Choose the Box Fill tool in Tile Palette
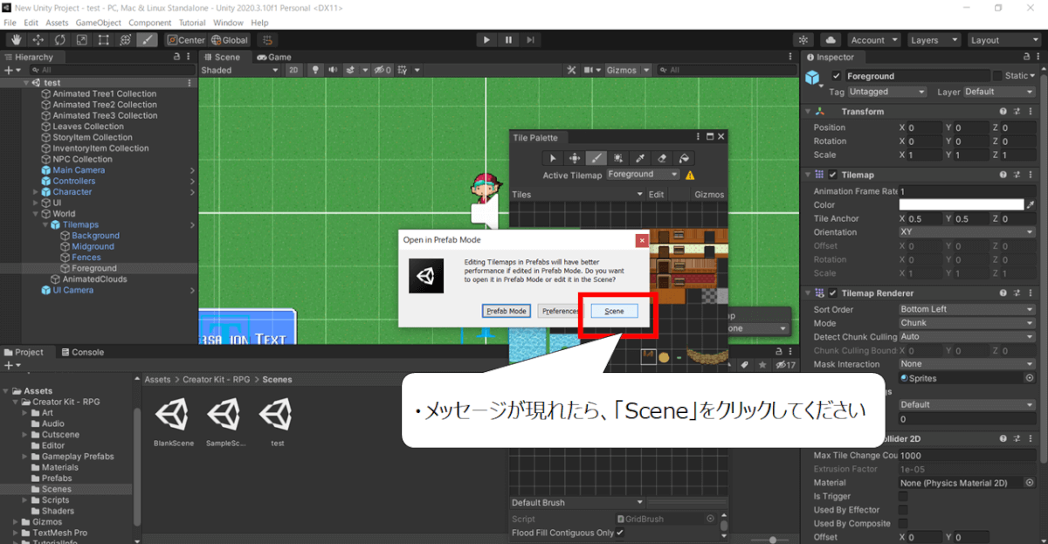Viewport: 1048px width, 544px height. coord(618,158)
